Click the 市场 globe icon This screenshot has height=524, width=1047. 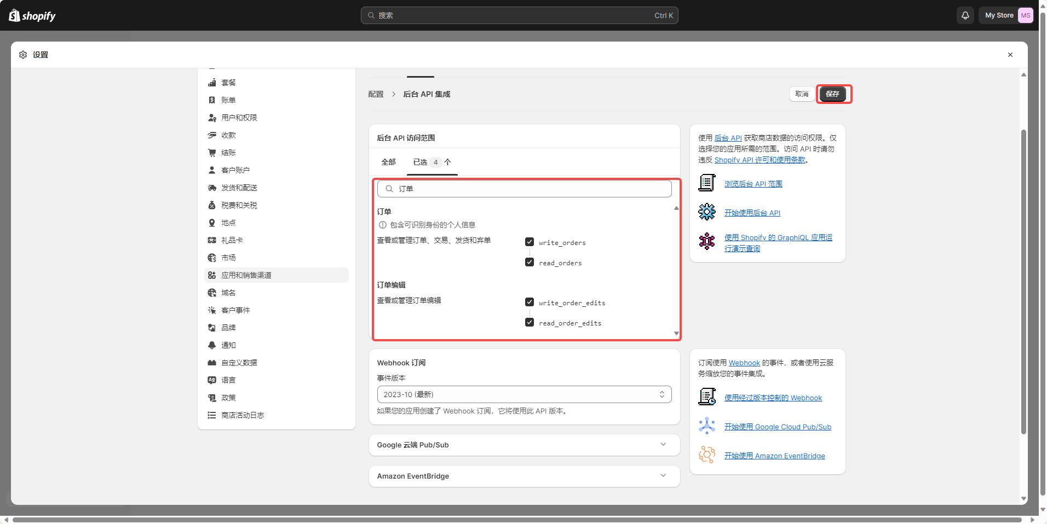[x=212, y=258]
